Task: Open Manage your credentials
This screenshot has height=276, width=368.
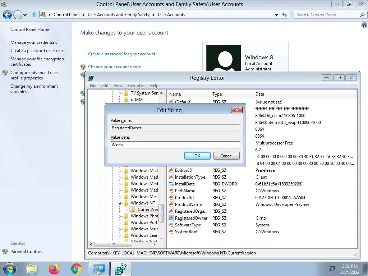Action: 34,42
